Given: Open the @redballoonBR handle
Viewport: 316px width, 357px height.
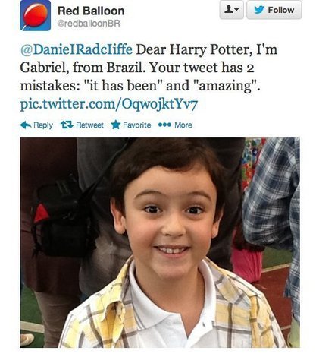Looking at the screenshot, I should pos(89,24).
